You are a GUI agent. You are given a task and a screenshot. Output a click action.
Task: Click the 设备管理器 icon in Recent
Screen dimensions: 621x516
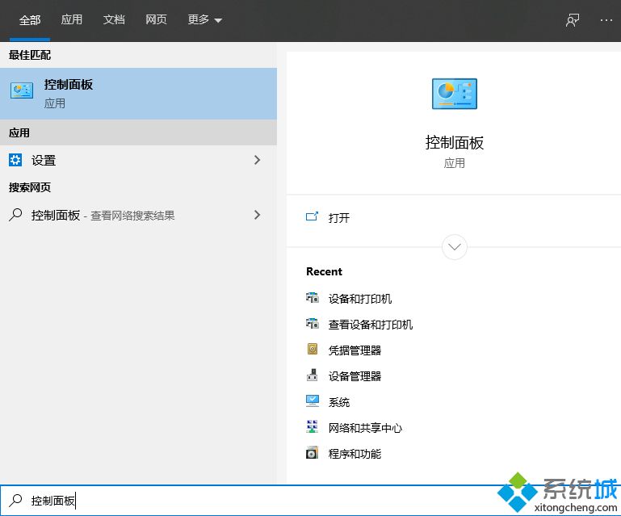coord(313,375)
